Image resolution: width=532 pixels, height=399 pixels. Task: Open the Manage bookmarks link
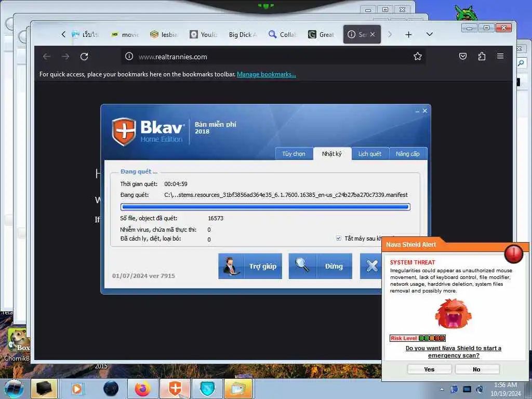pos(267,74)
